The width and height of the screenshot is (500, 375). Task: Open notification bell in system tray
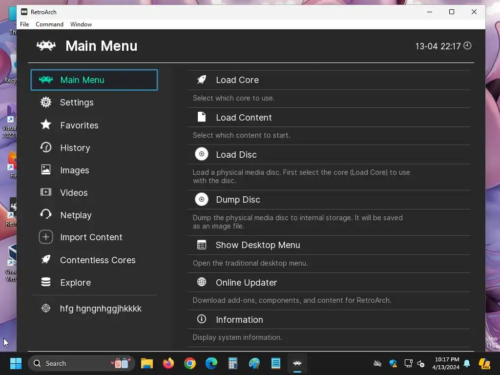click(467, 363)
